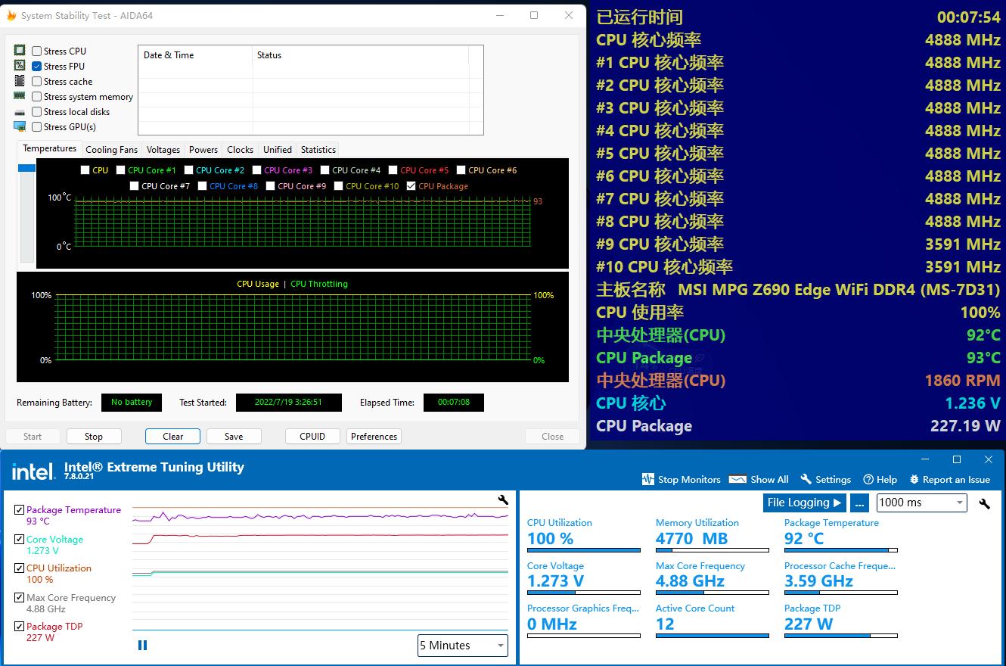Viewport: 1006px width, 666px height.
Task: Switch to the Cooling Fans tab
Action: coord(111,150)
